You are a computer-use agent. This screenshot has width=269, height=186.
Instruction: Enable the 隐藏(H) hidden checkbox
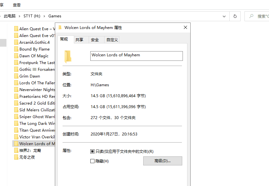click(x=92, y=161)
